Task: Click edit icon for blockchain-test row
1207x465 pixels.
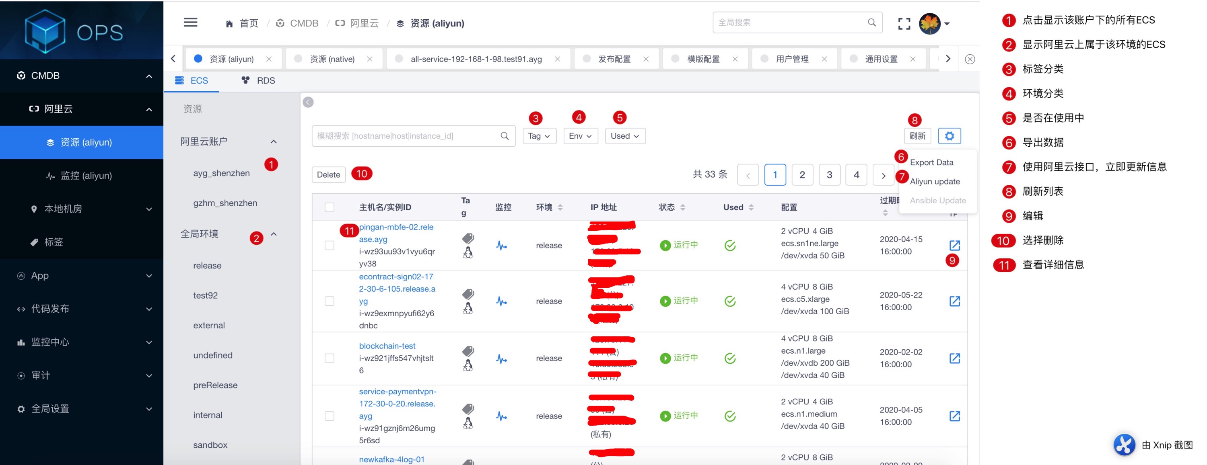Action: pos(954,358)
